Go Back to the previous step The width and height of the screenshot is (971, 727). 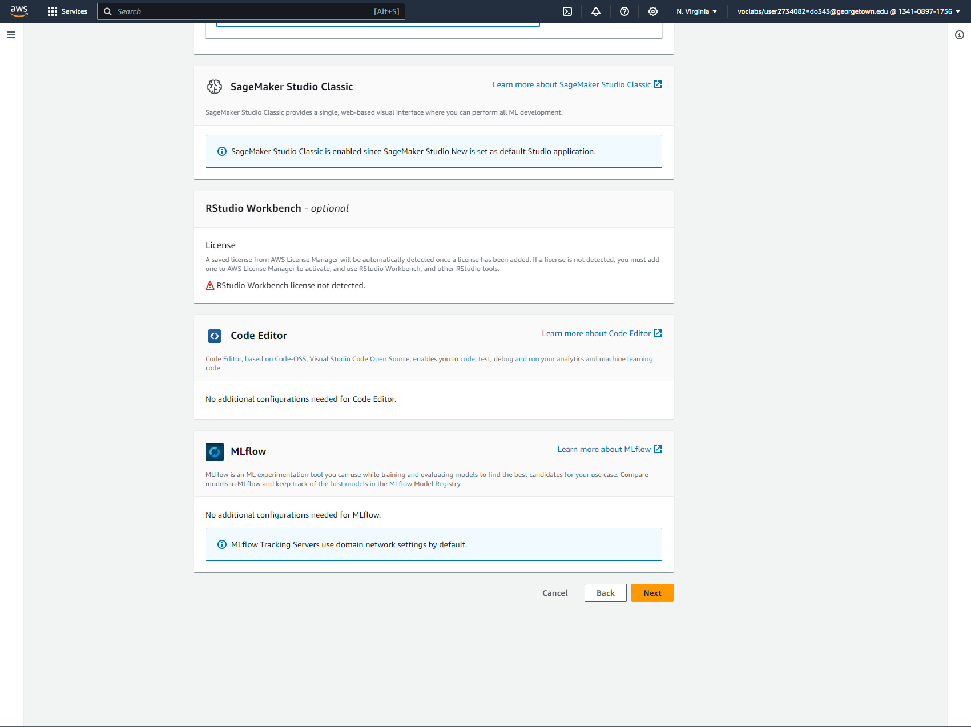[606, 593]
